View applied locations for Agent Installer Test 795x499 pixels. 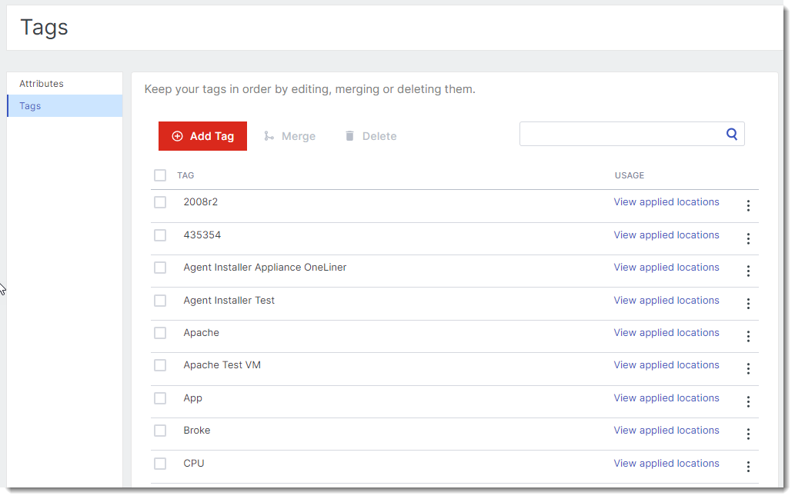(x=666, y=301)
